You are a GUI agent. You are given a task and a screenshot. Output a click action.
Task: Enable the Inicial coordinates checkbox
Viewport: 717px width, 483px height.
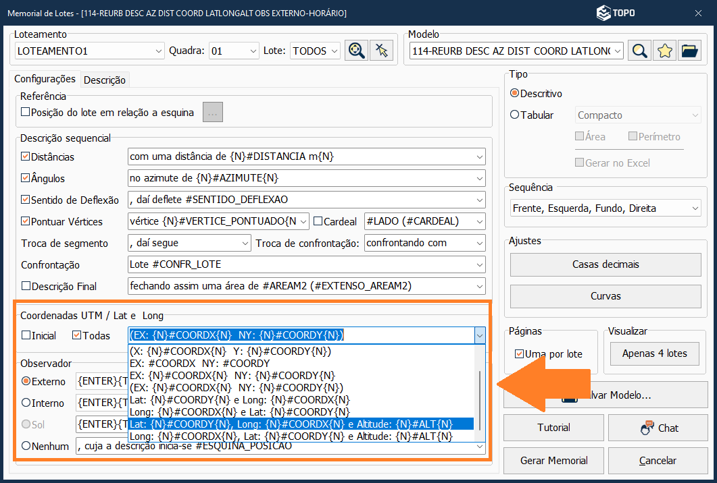point(26,335)
